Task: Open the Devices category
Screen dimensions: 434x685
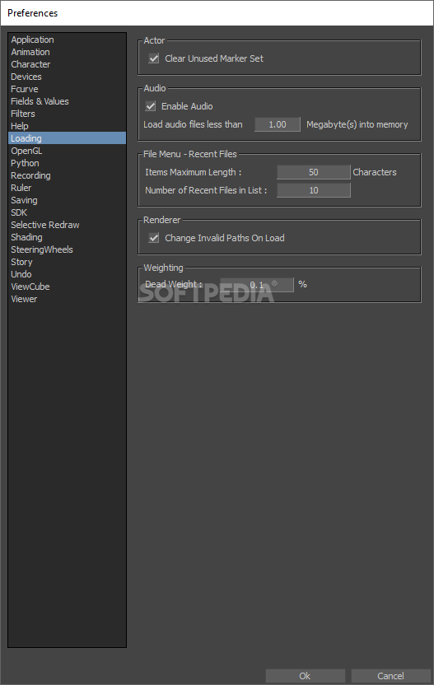Action: click(67, 77)
